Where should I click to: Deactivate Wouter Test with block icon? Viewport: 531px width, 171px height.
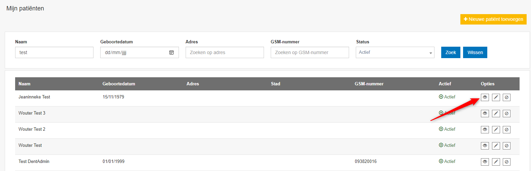click(506, 146)
